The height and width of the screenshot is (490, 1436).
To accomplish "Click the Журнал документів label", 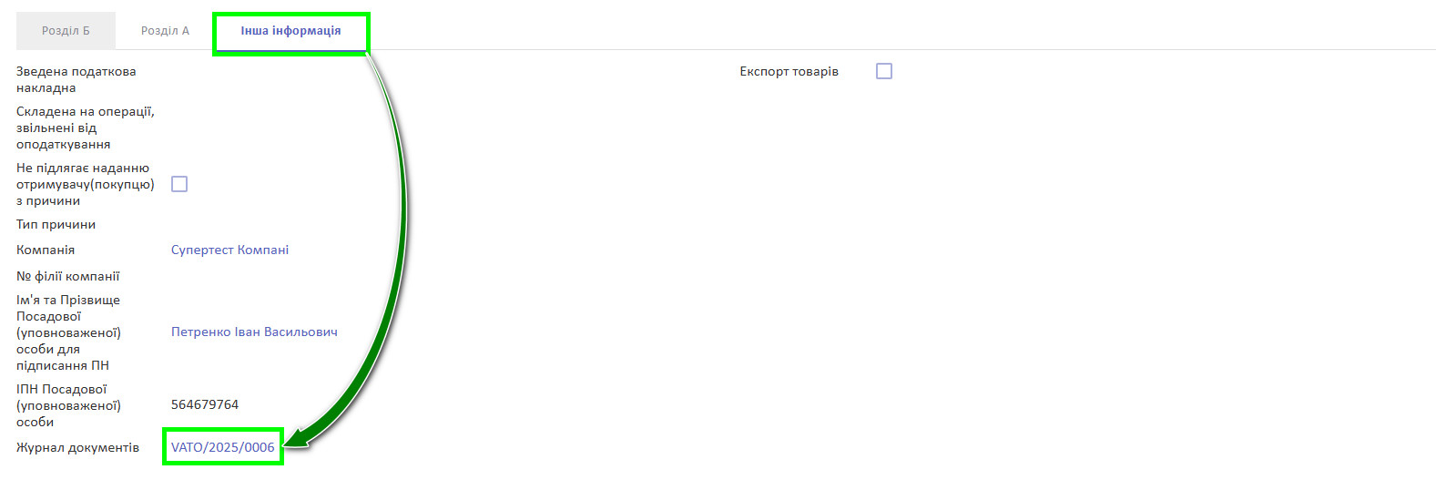I will 77,447.
